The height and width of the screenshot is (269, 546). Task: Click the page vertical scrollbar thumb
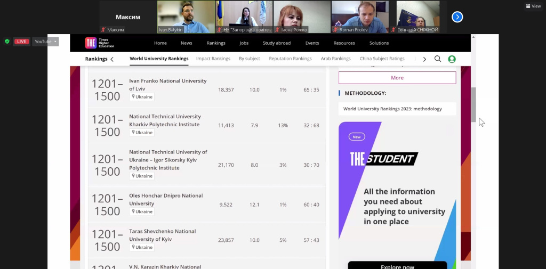473,104
